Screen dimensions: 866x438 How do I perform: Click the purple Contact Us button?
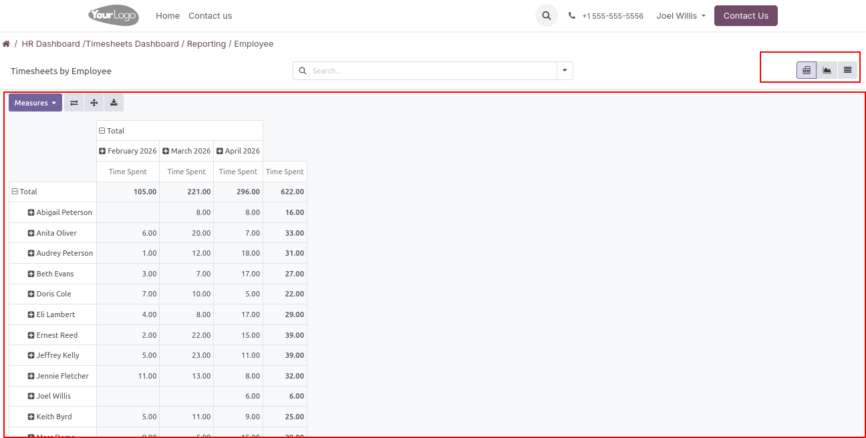coord(745,16)
